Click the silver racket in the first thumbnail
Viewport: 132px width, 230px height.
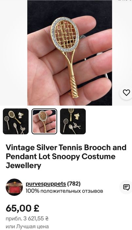point(7,122)
